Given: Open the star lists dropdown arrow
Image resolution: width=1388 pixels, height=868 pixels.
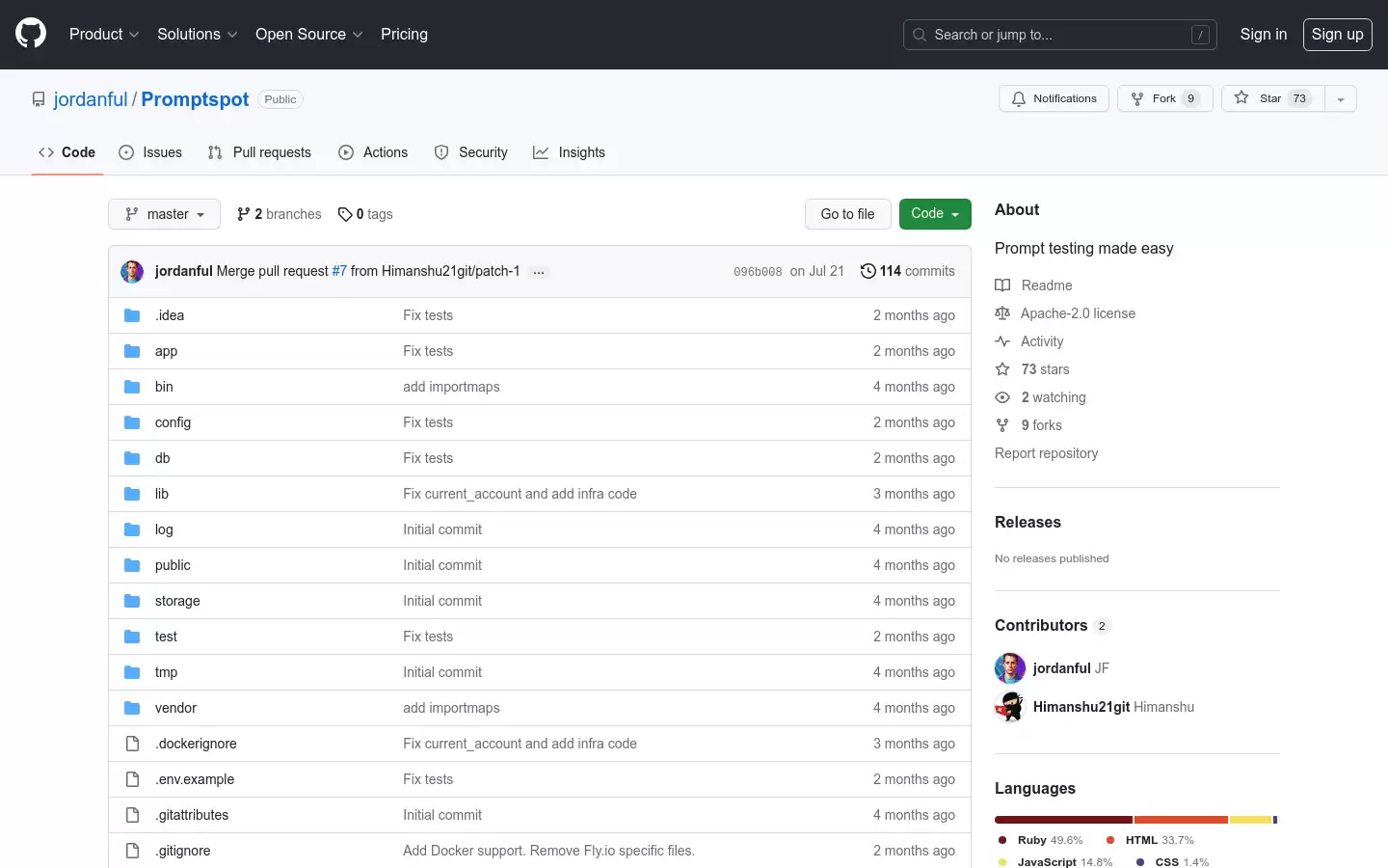Looking at the screenshot, I should [1341, 98].
